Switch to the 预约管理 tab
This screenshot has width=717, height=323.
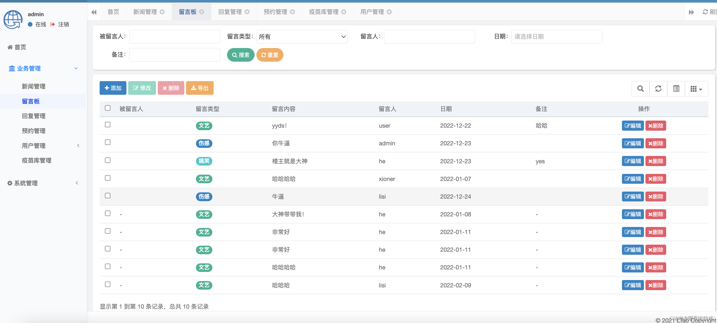coord(275,12)
